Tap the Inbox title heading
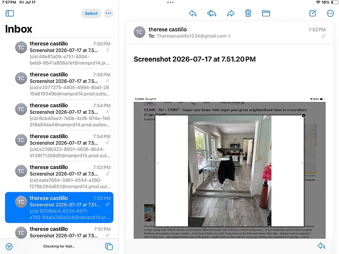Viewport: 339px width, 254px height. pos(19,29)
